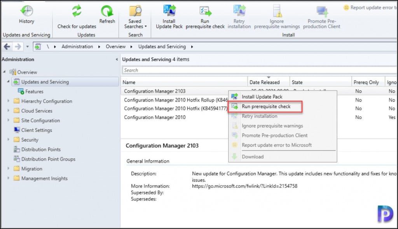Click the Security folder icon

17,140
